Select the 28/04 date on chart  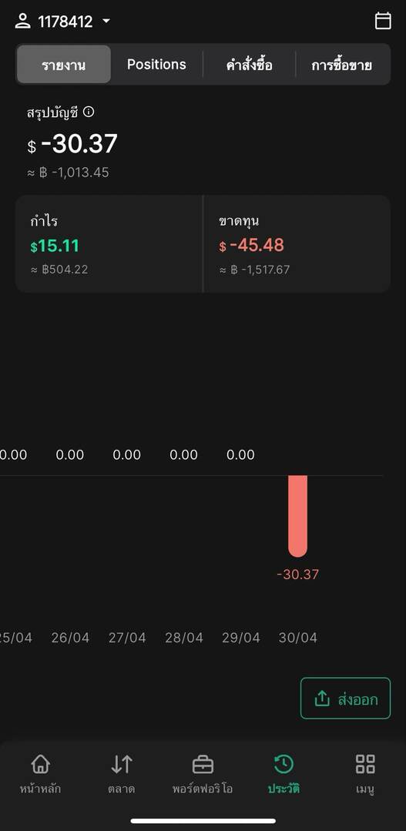tap(184, 638)
